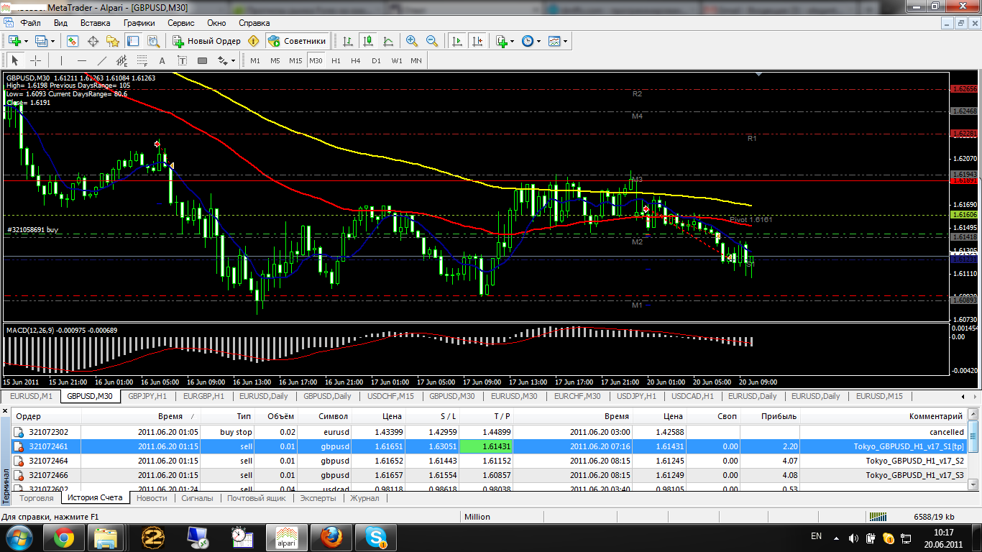Click the terminal scrollbar down arrow
The image size is (982, 552).
(x=973, y=485)
